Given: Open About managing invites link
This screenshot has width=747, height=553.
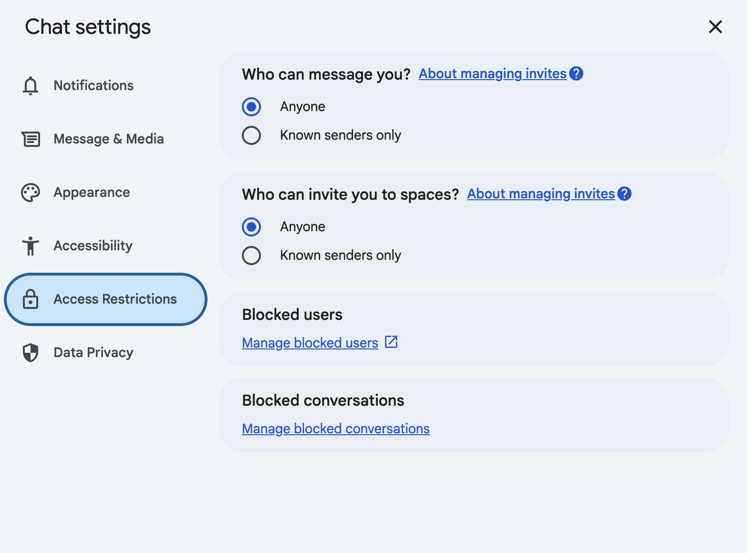Looking at the screenshot, I should click(492, 73).
